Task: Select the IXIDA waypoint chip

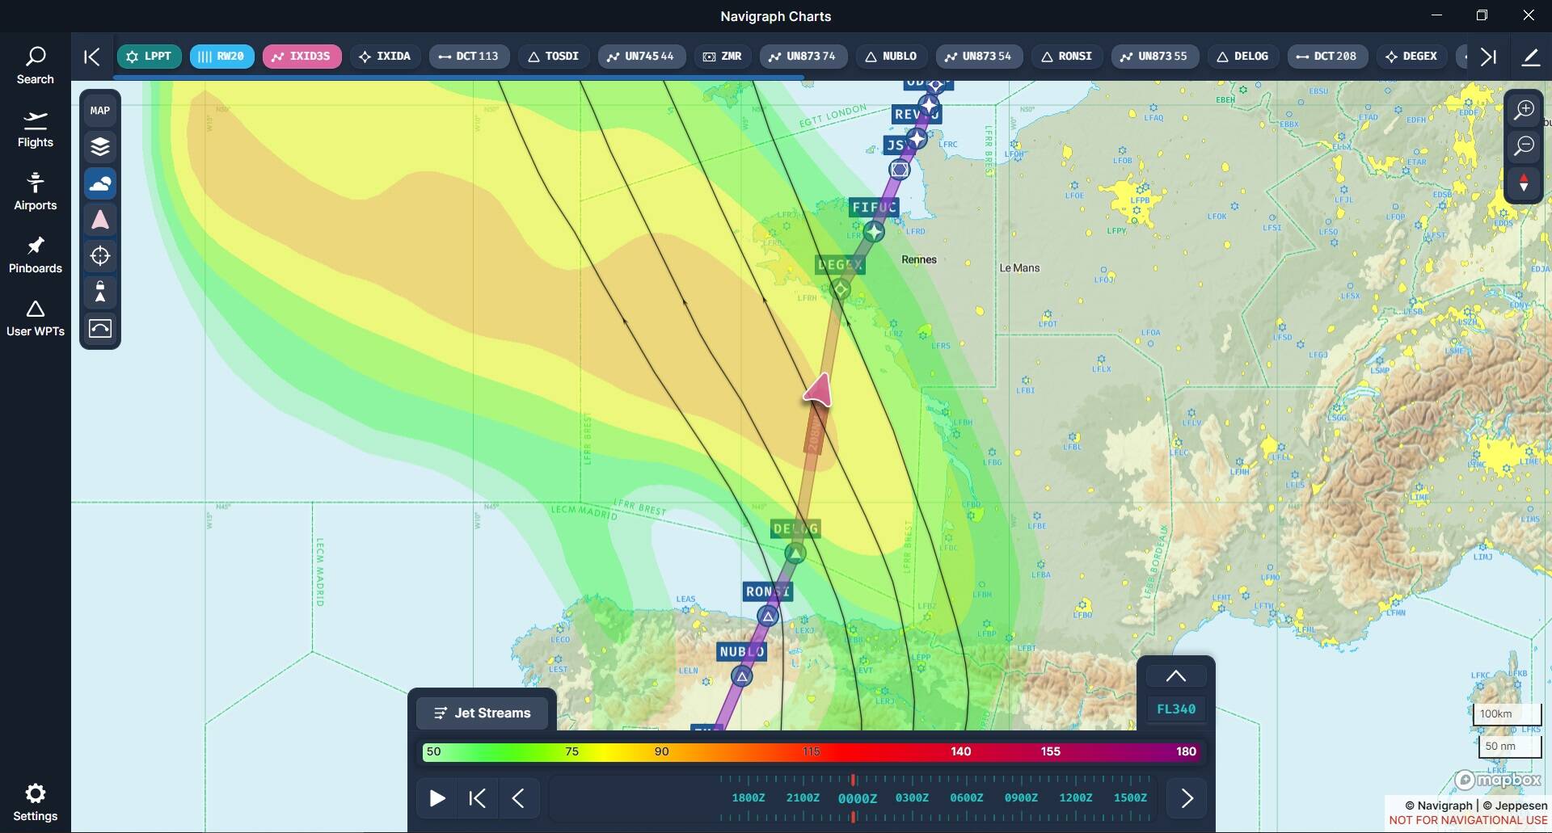Action: click(386, 57)
